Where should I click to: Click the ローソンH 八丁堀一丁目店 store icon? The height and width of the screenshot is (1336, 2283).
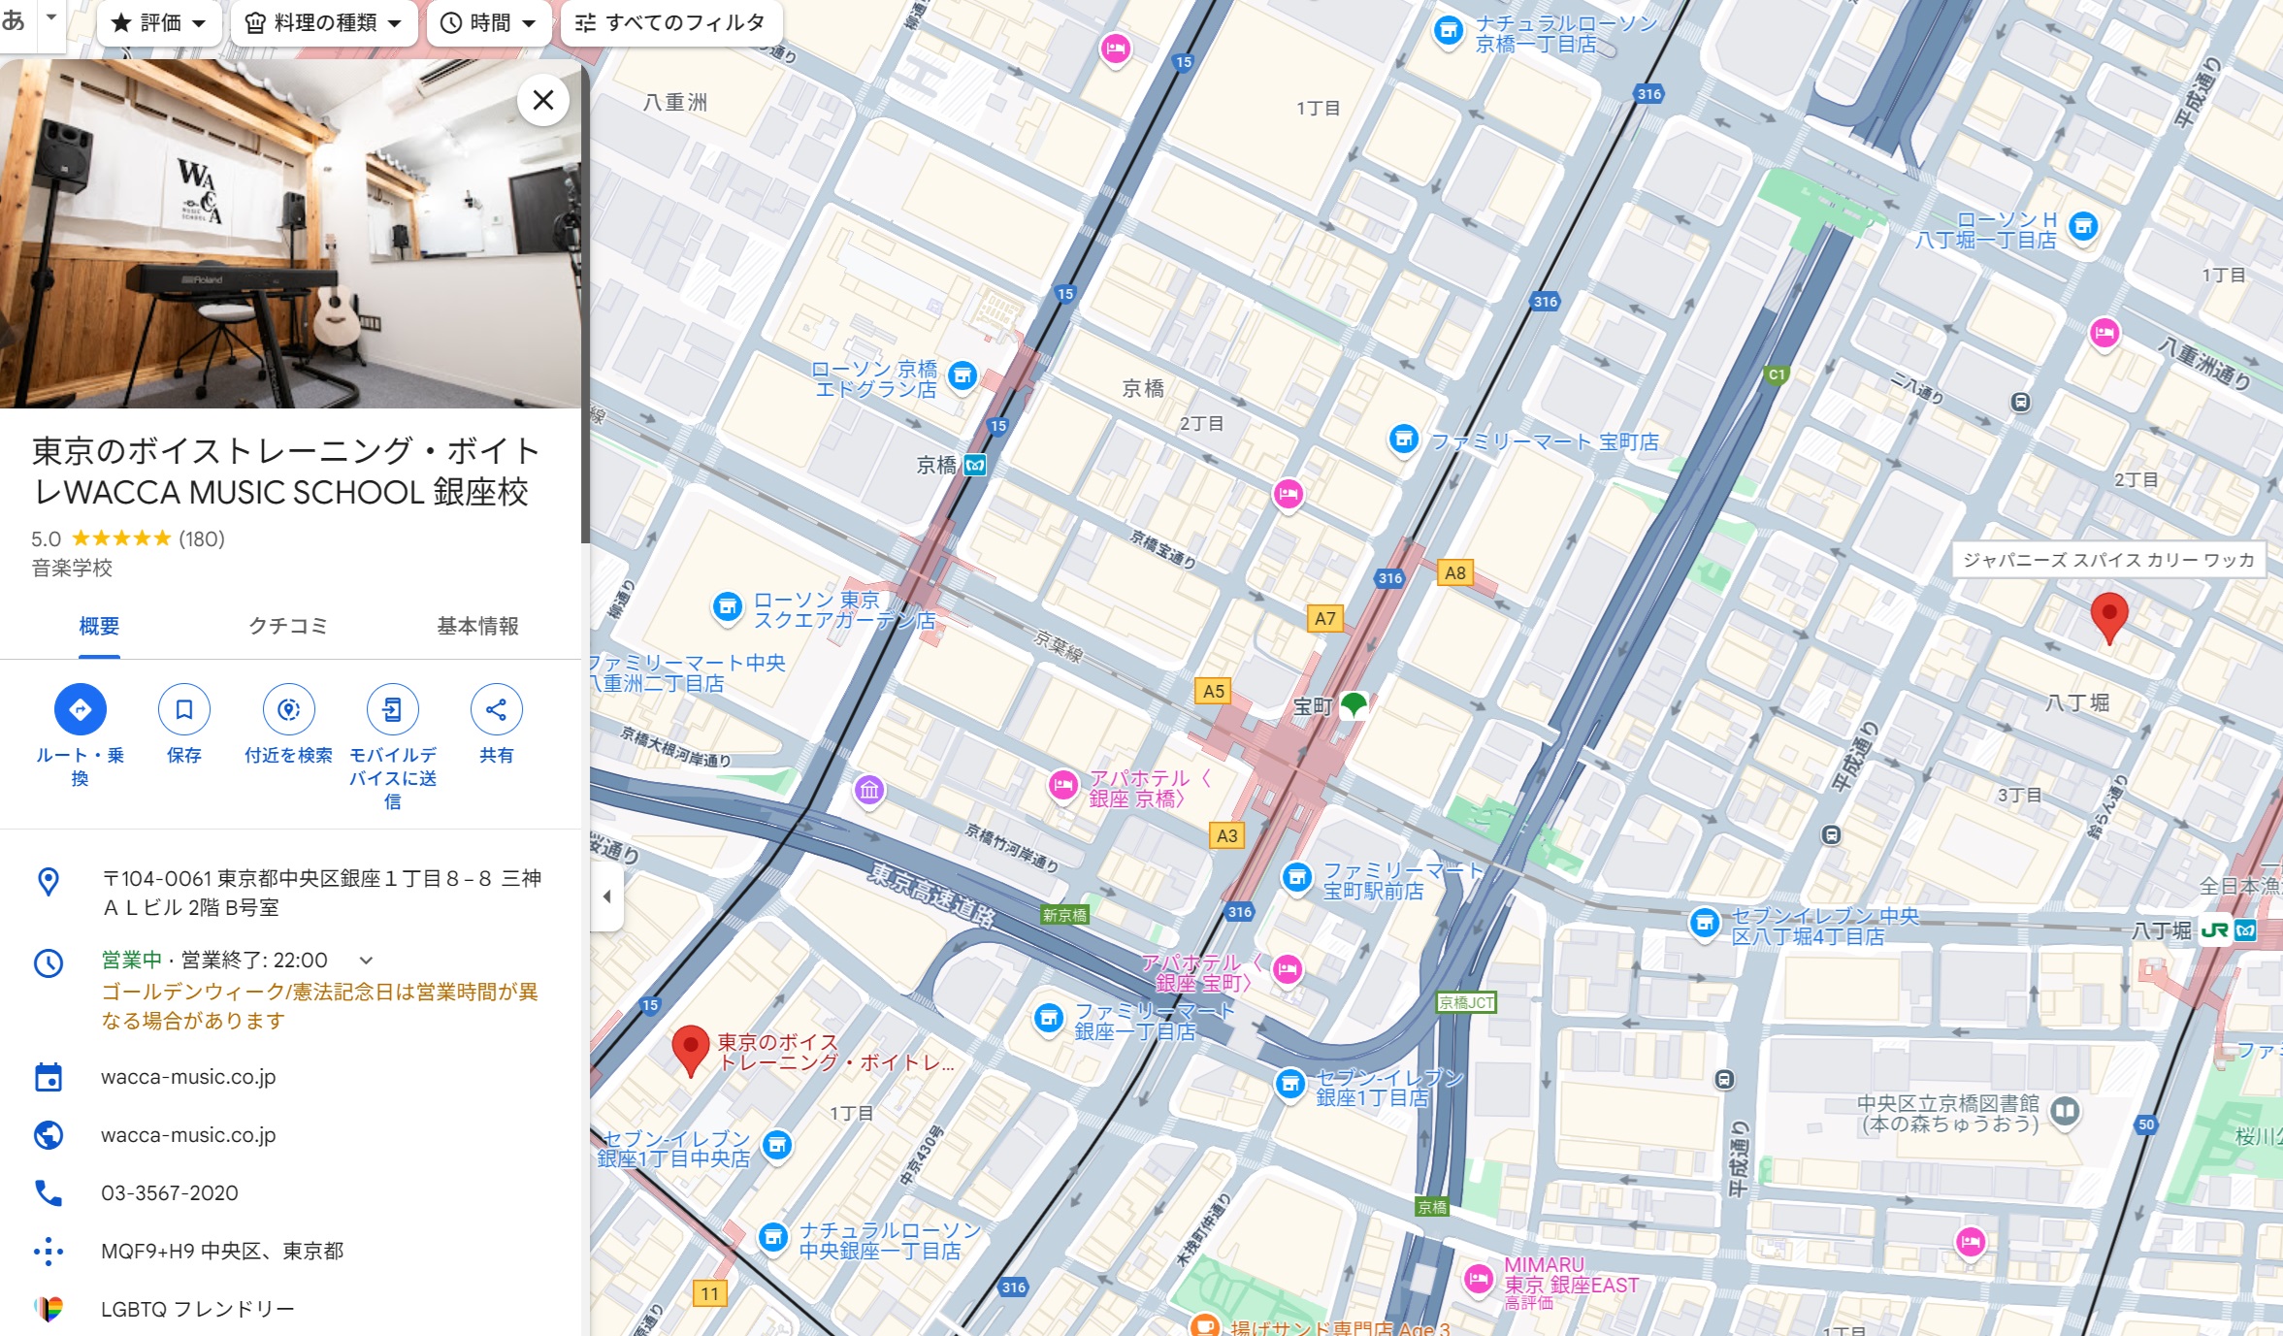tap(2083, 227)
